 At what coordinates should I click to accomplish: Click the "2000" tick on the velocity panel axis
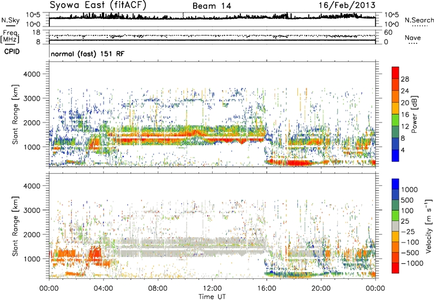[31, 234]
